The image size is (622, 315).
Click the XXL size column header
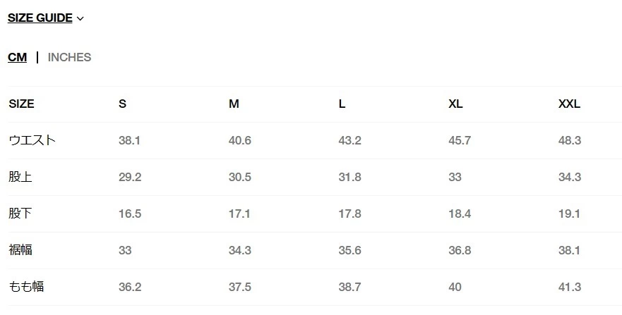click(x=569, y=104)
